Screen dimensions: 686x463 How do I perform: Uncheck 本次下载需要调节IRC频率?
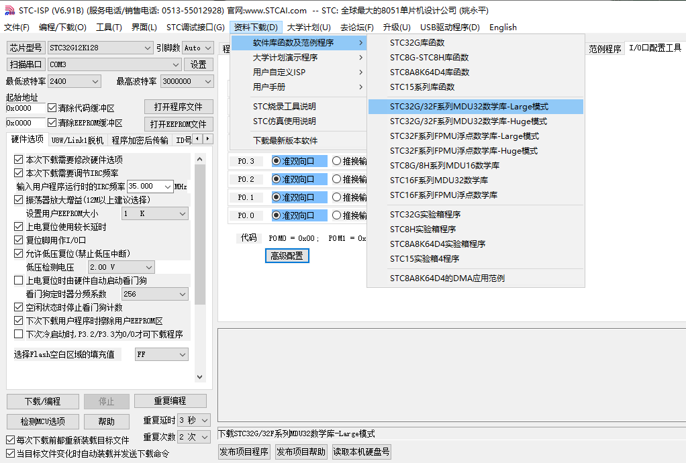18,173
